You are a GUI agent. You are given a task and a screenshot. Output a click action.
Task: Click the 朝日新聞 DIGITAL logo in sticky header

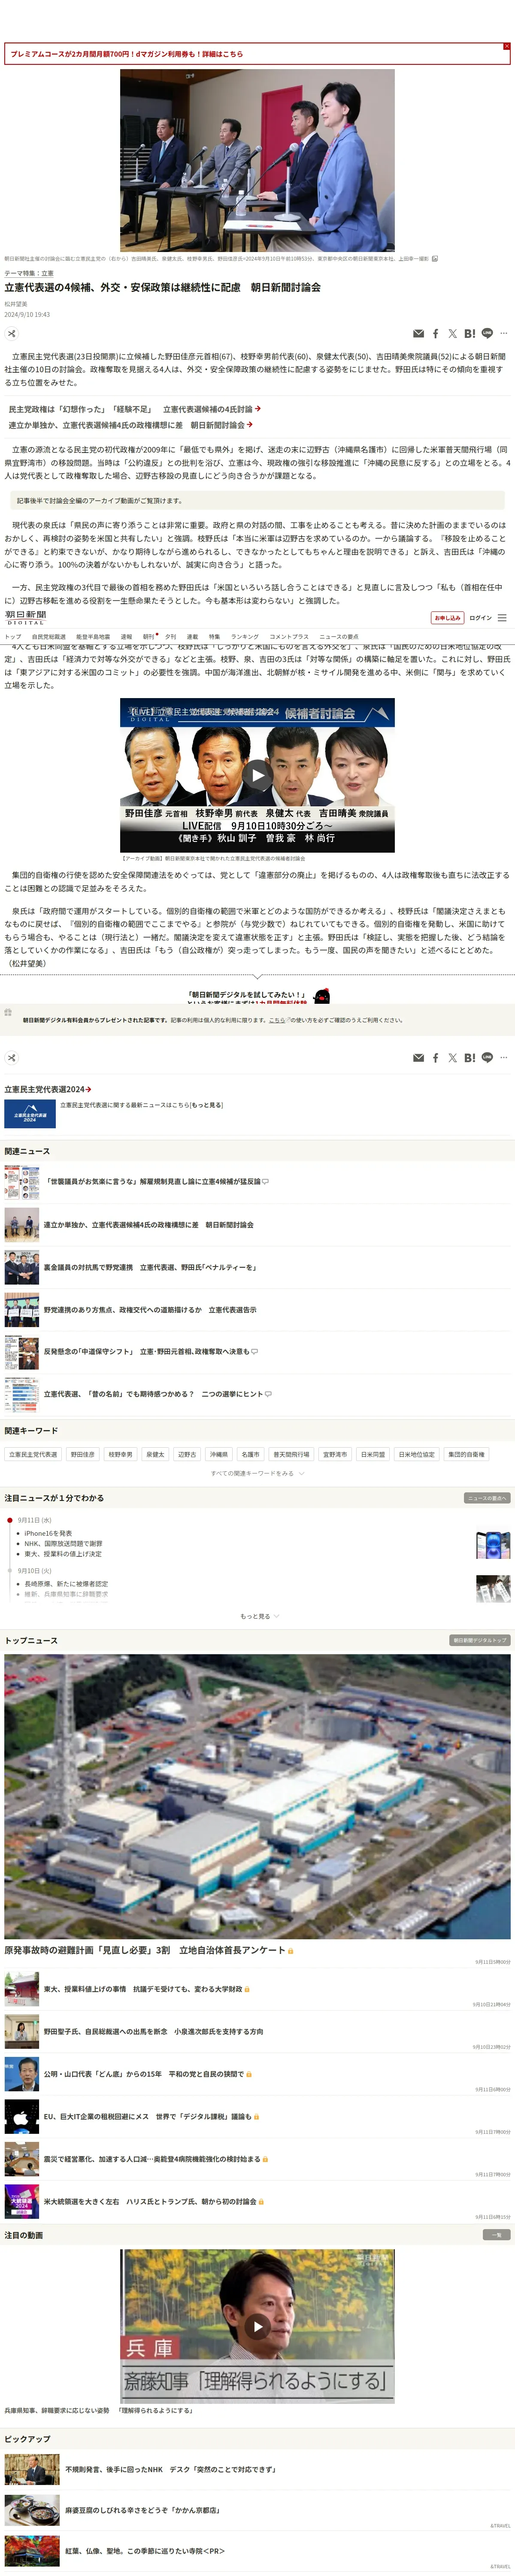point(26,617)
